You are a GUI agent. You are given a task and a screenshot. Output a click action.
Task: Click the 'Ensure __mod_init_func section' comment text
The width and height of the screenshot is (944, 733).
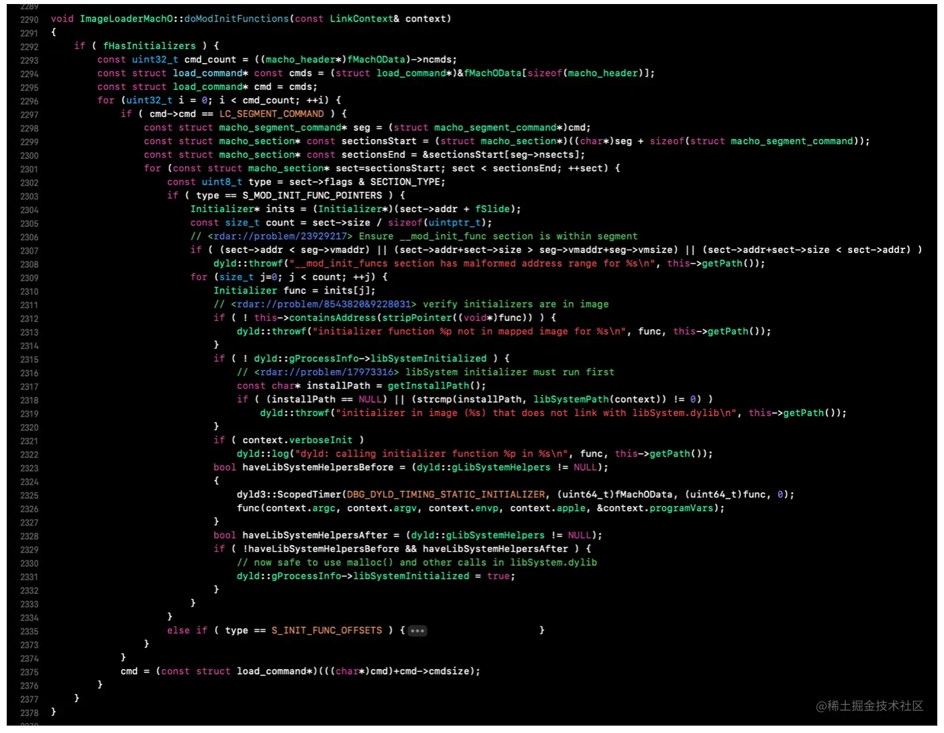pos(498,236)
